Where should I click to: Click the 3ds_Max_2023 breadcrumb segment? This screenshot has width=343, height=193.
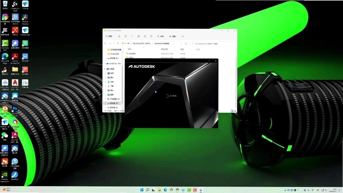141,44
